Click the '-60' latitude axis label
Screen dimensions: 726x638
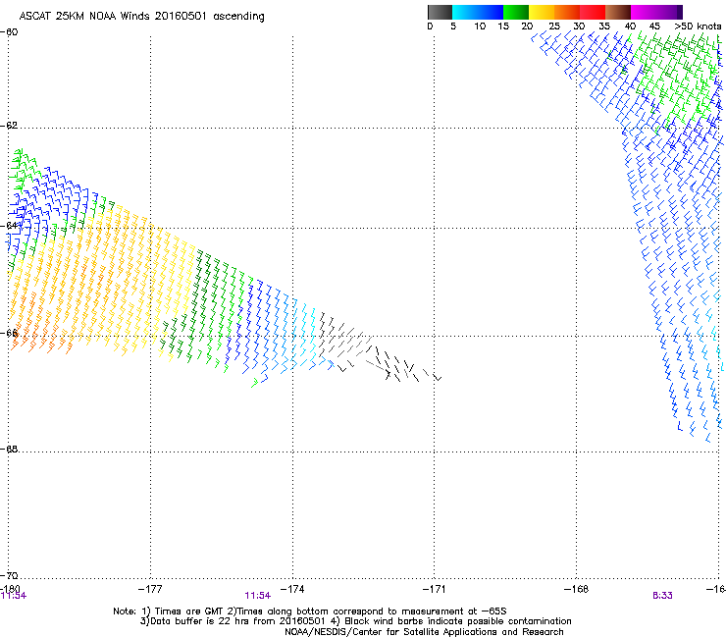[9, 32]
